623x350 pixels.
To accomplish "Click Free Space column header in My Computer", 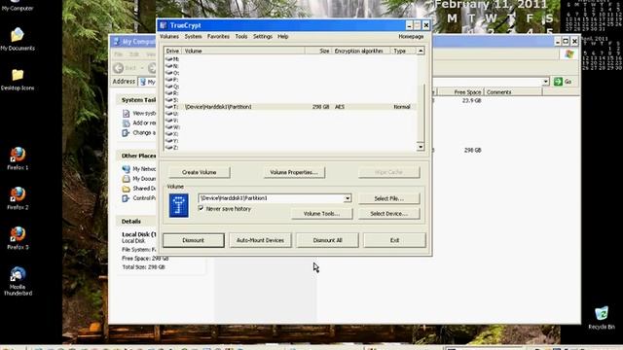I will point(460,92).
